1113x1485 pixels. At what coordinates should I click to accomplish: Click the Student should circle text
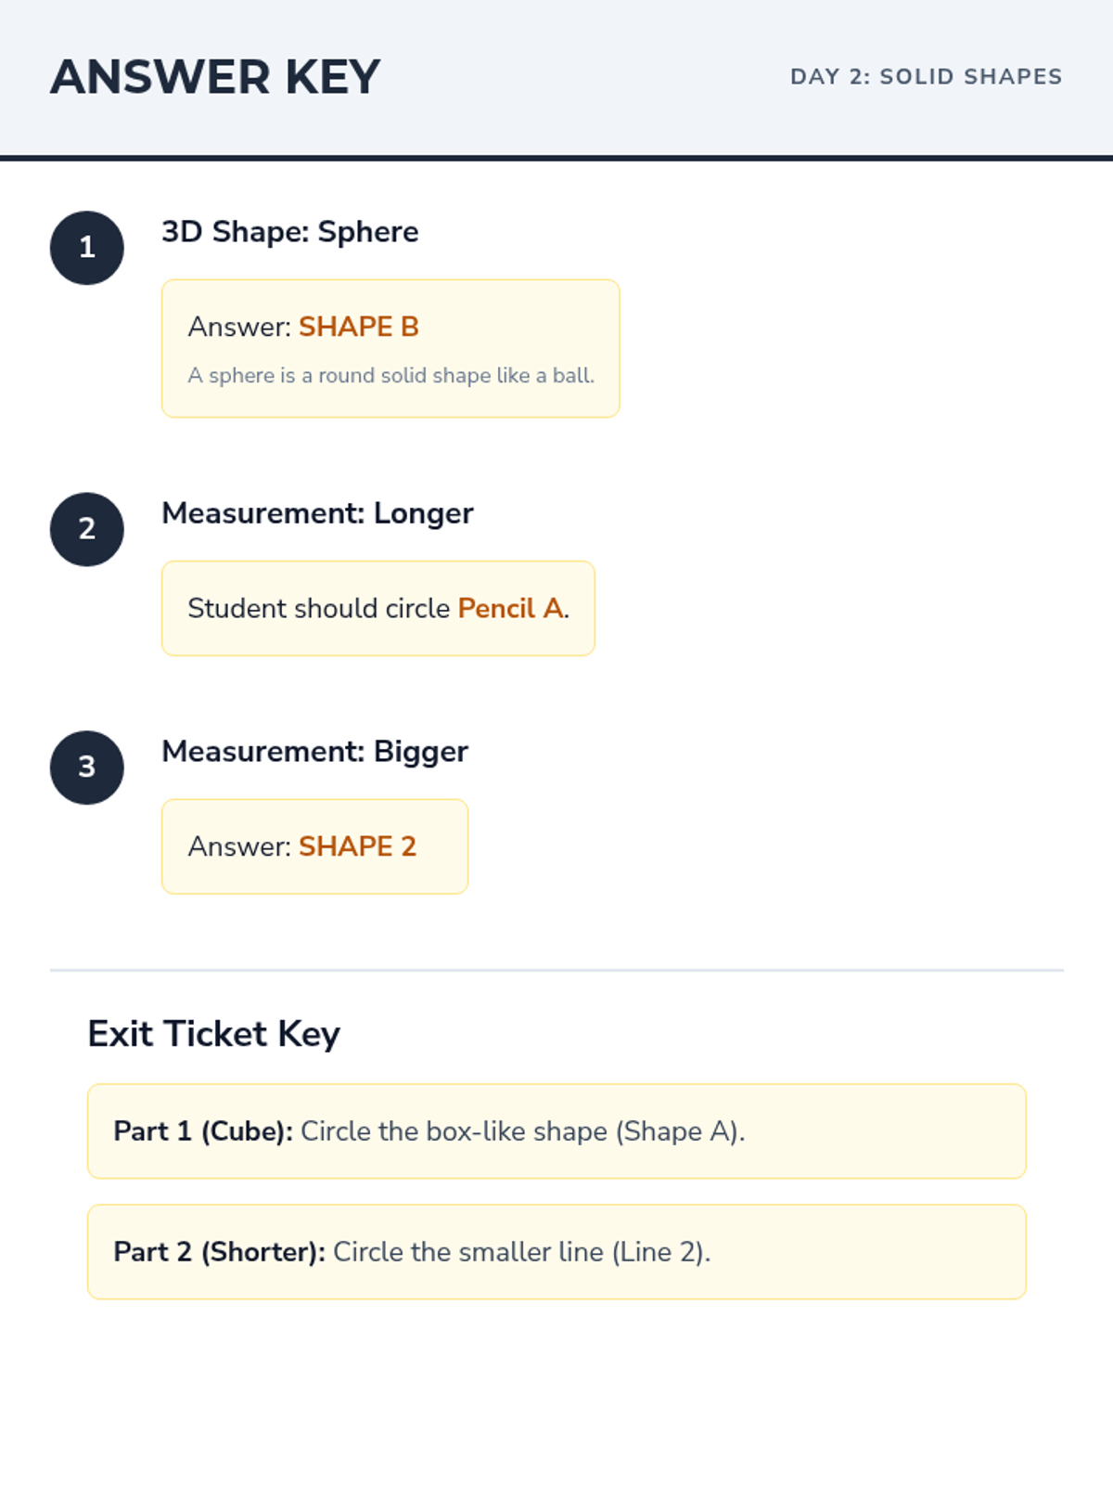(x=319, y=609)
